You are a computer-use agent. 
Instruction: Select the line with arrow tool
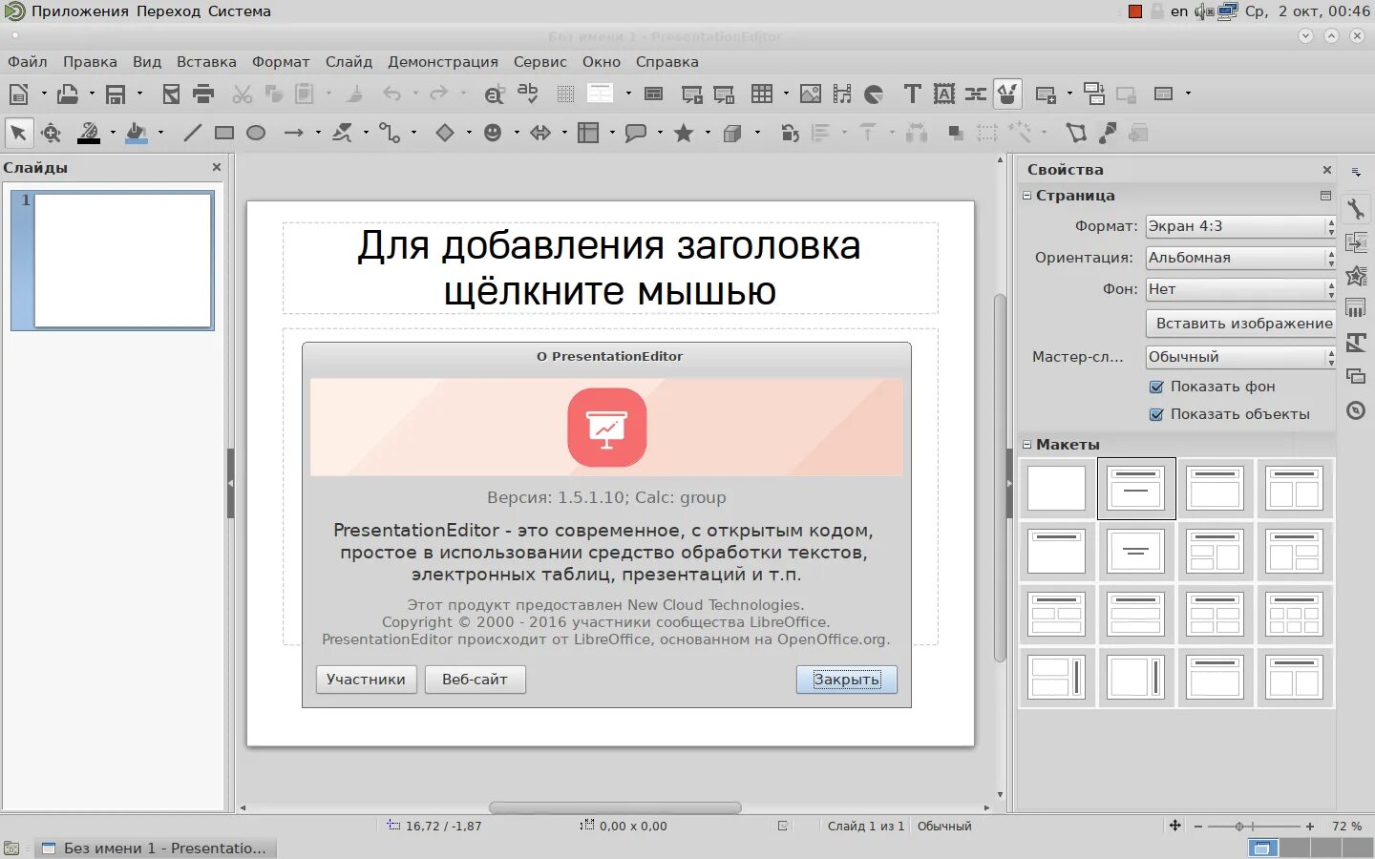click(x=293, y=133)
